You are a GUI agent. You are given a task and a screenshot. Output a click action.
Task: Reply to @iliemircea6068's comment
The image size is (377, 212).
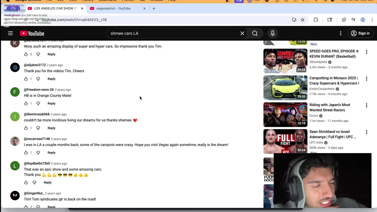tap(52, 128)
